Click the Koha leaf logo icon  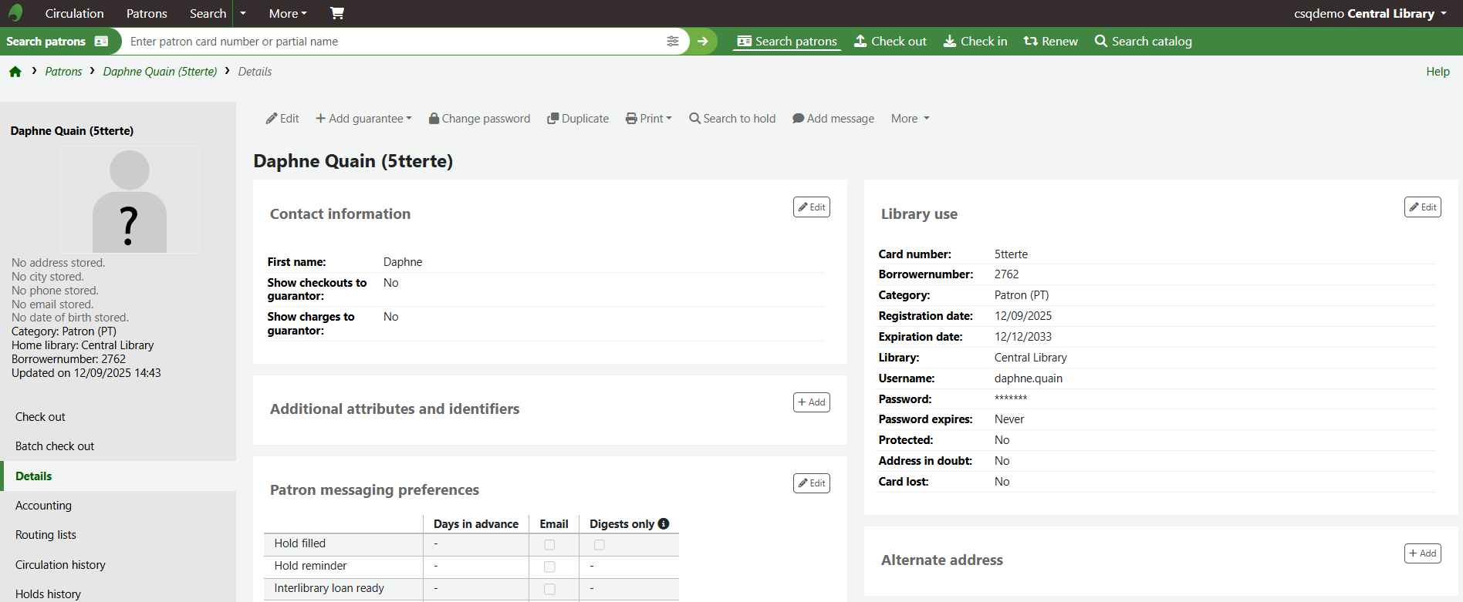(15, 13)
